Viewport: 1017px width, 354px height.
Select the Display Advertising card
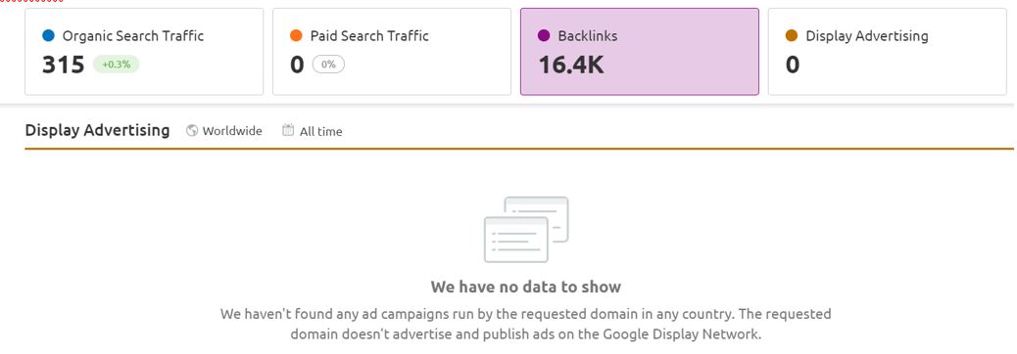click(x=888, y=52)
